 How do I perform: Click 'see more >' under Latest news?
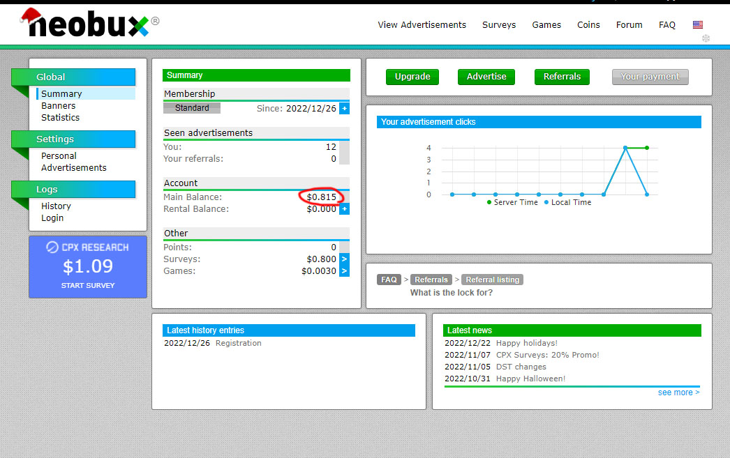coord(678,392)
